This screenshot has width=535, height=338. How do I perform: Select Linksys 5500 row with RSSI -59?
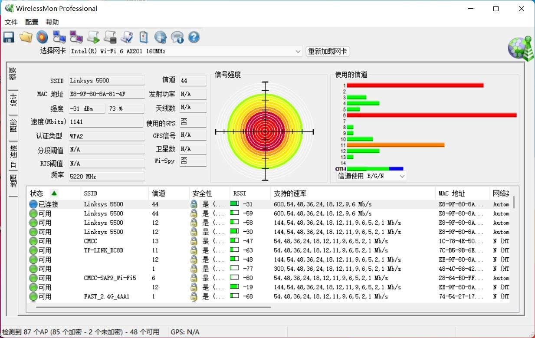269,213
